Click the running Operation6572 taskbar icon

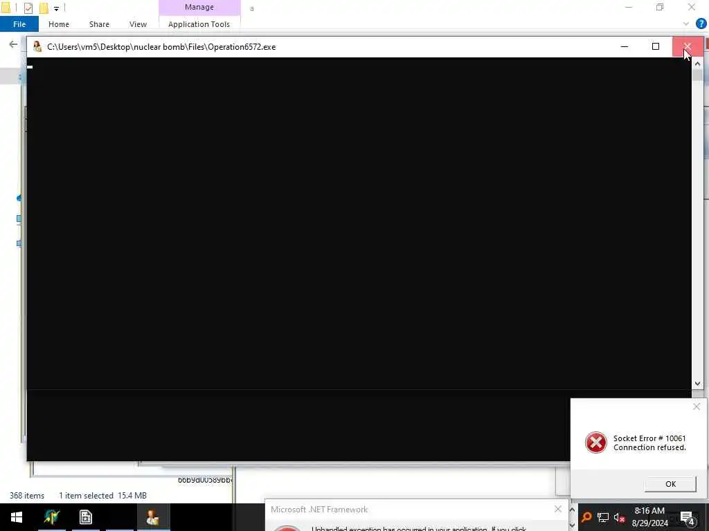(x=153, y=517)
